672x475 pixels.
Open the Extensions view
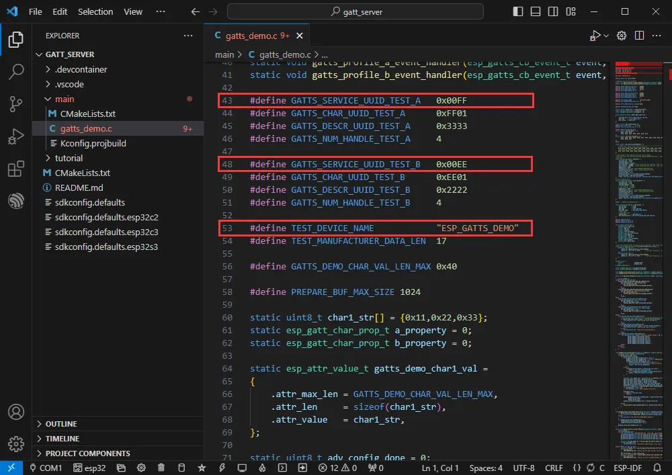15,169
